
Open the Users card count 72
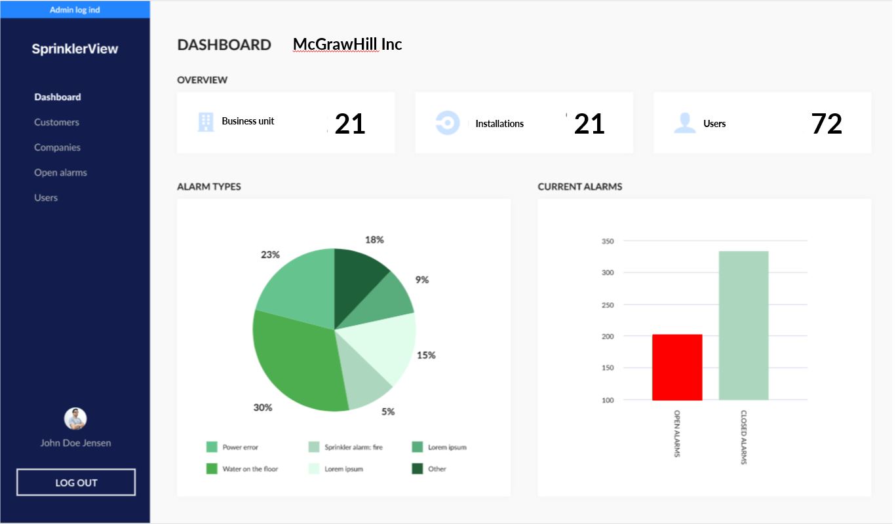pos(827,124)
